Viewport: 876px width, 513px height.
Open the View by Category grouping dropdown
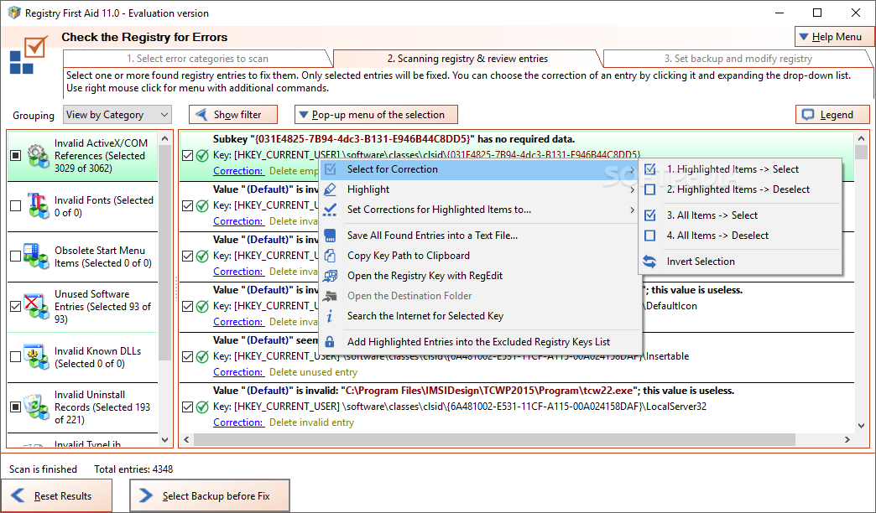point(117,115)
